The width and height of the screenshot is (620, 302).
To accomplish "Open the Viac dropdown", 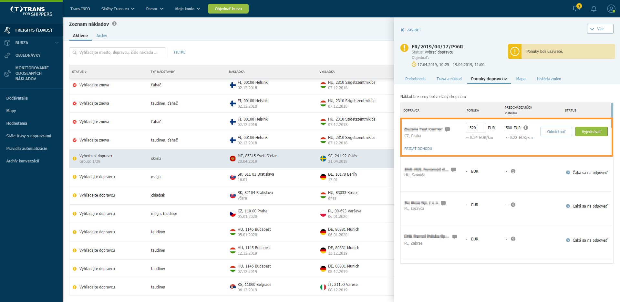I will [600, 29].
